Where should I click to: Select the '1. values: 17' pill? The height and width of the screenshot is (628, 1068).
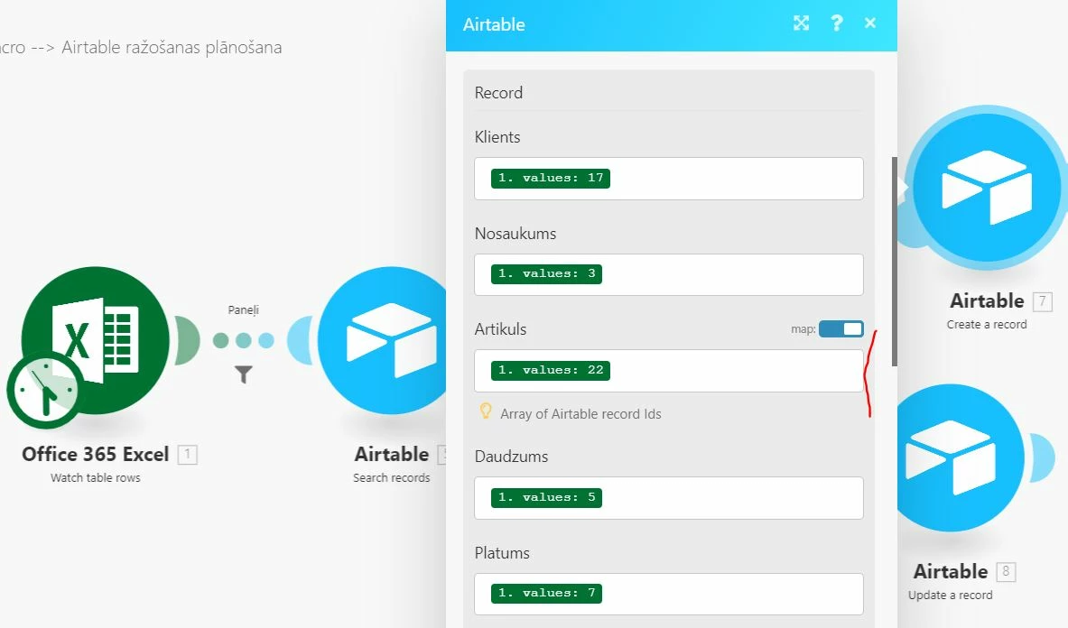(551, 179)
